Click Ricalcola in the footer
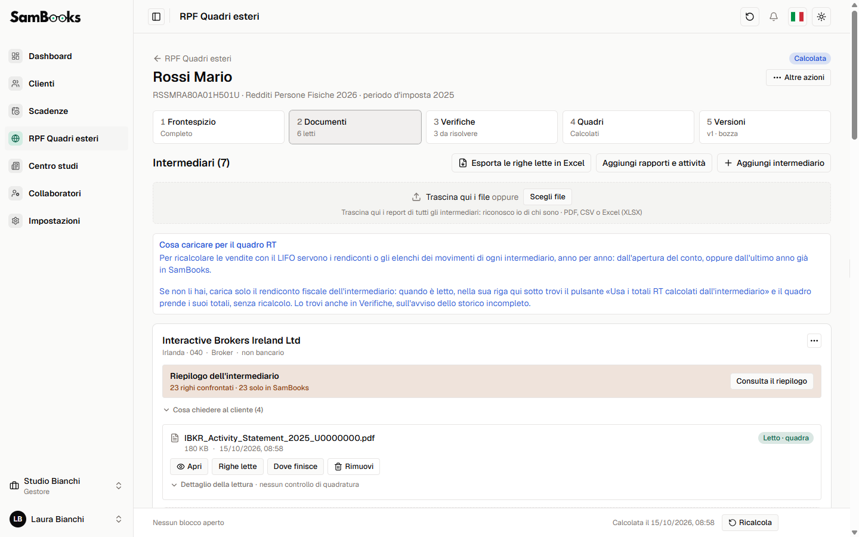 [x=750, y=523]
